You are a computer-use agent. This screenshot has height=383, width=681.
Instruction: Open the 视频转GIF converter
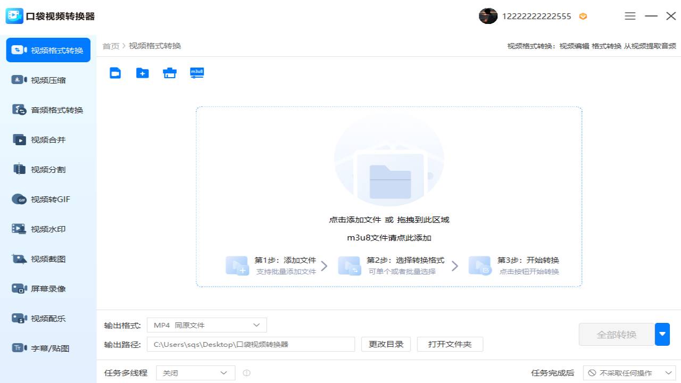click(48, 199)
